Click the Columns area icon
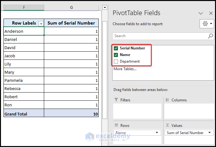216x147 pixels. 167,100
